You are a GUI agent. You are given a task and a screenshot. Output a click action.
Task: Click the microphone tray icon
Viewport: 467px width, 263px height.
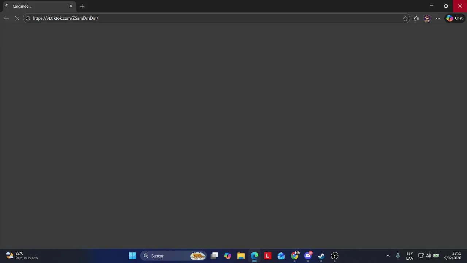[398, 256]
